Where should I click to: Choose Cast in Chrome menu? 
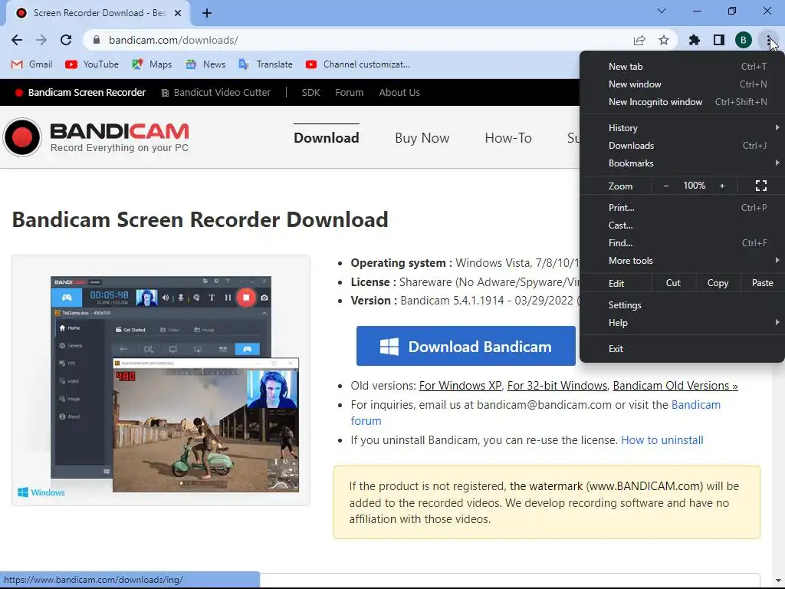click(x=682, y=225)
